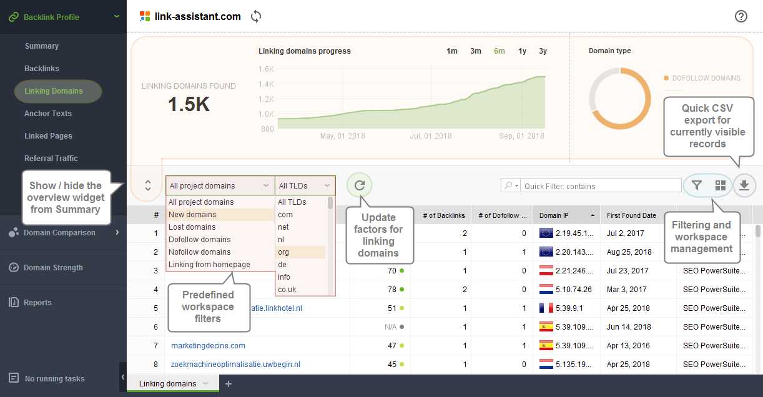Sort by the Domain IP column header
The height and width of the screenshot is (397, 763).
pyautogui.click(x=566, y=215)
